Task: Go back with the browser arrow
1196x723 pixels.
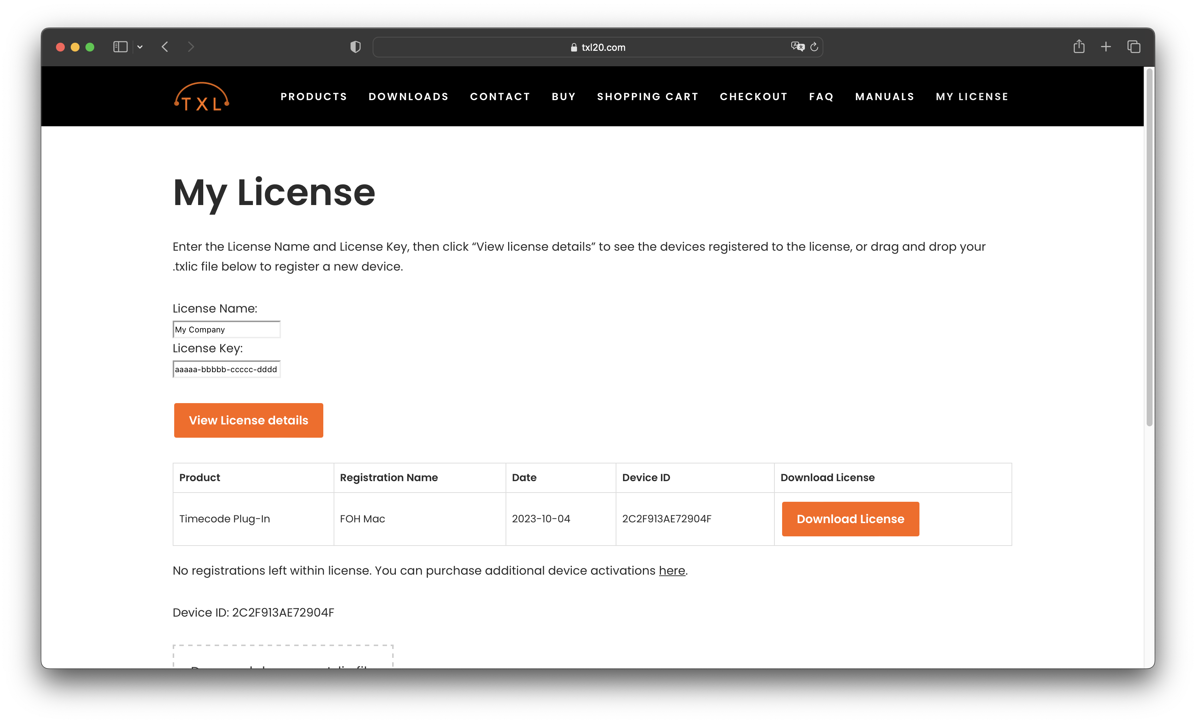Action: click(165, 47)
